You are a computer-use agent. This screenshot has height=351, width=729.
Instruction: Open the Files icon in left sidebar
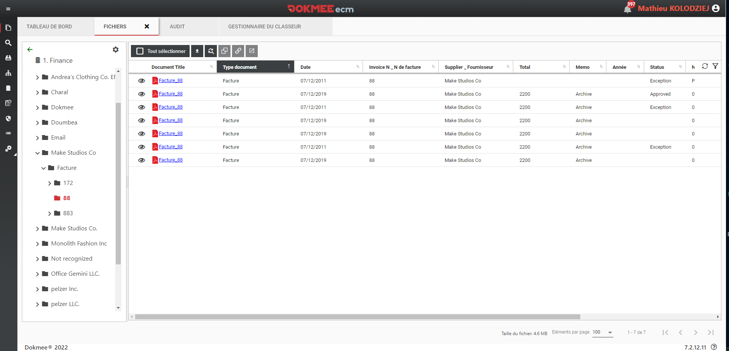pos(8,28)
